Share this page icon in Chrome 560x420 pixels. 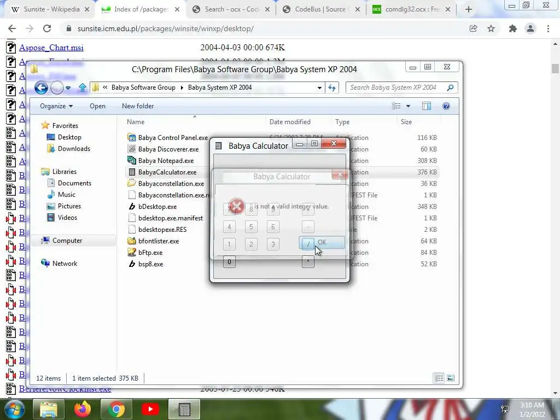point(474,28)
